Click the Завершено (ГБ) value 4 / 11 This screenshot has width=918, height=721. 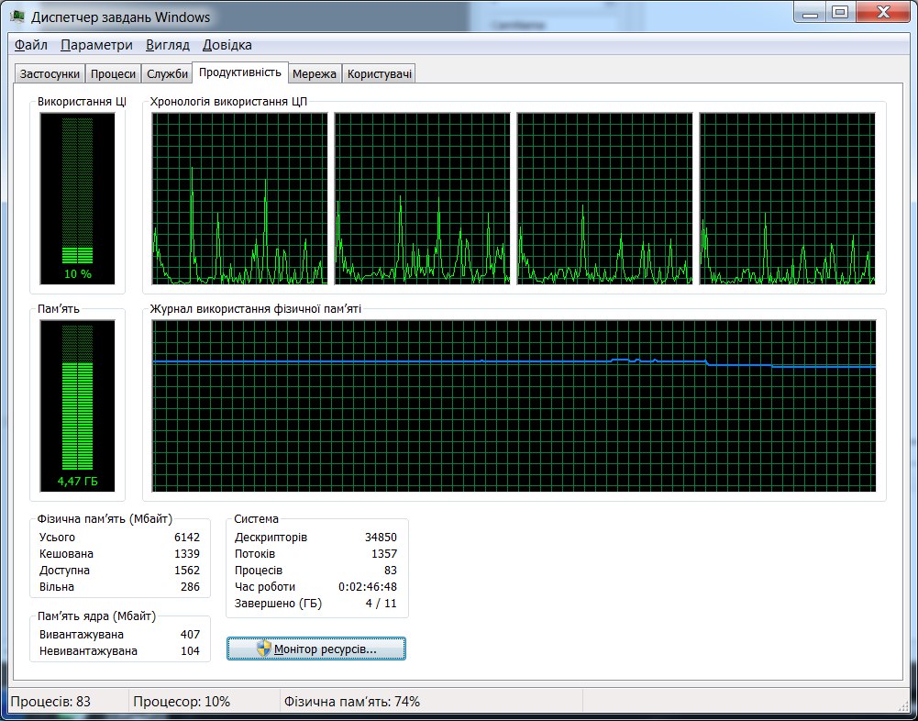[382, 604]
